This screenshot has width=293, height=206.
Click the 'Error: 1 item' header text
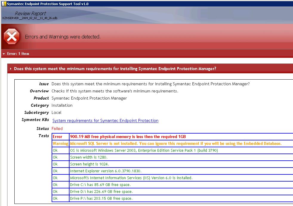click(18, 54)
